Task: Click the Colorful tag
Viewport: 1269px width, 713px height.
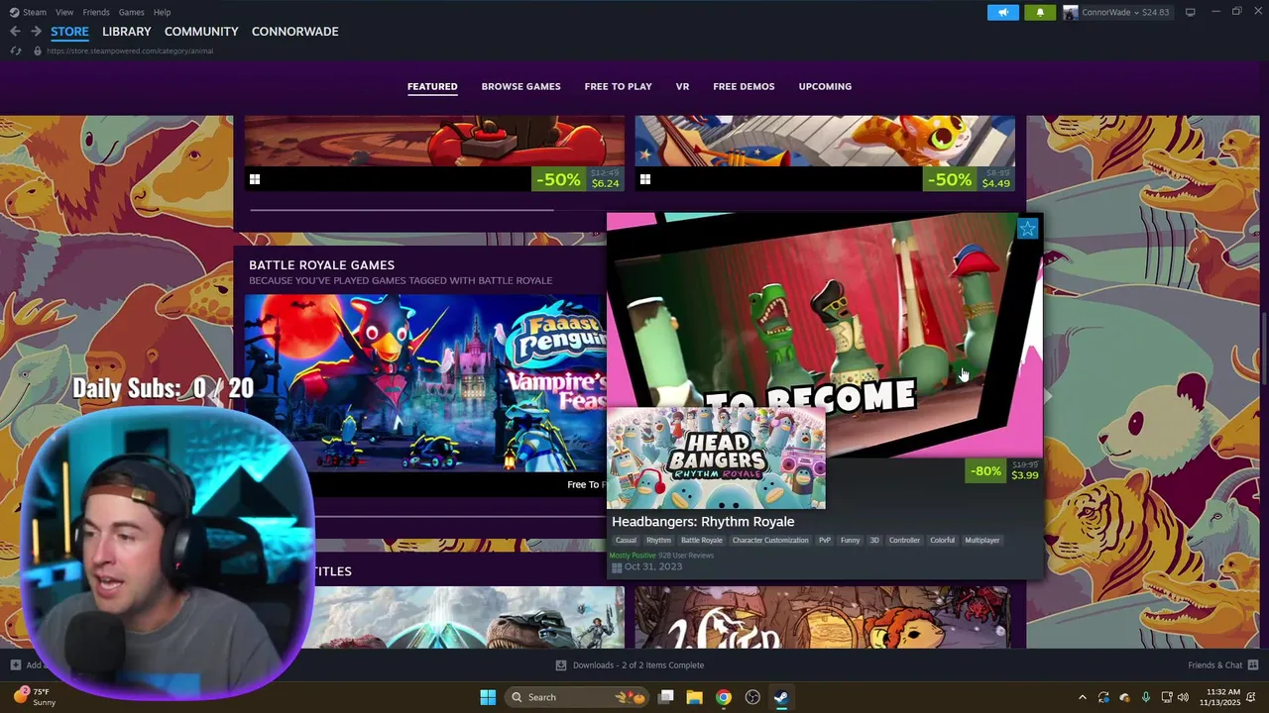Action: [942, 541]
